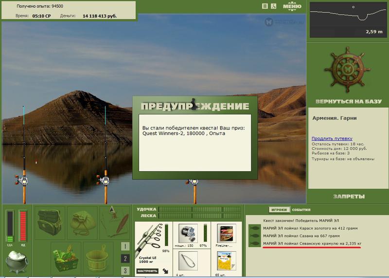
Task: Click the УДОЧКА tension bar
Action: pos(200,209)
